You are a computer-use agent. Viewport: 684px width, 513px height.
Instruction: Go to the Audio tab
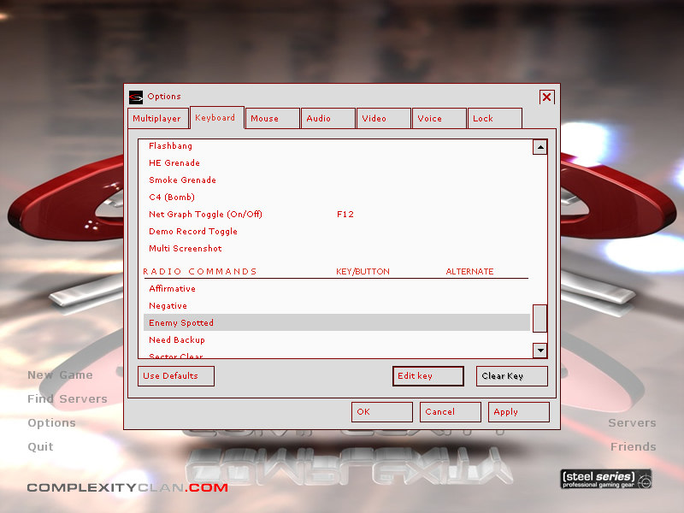[x=328, y=119]
